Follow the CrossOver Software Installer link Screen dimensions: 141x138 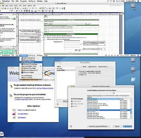[44, 88]
